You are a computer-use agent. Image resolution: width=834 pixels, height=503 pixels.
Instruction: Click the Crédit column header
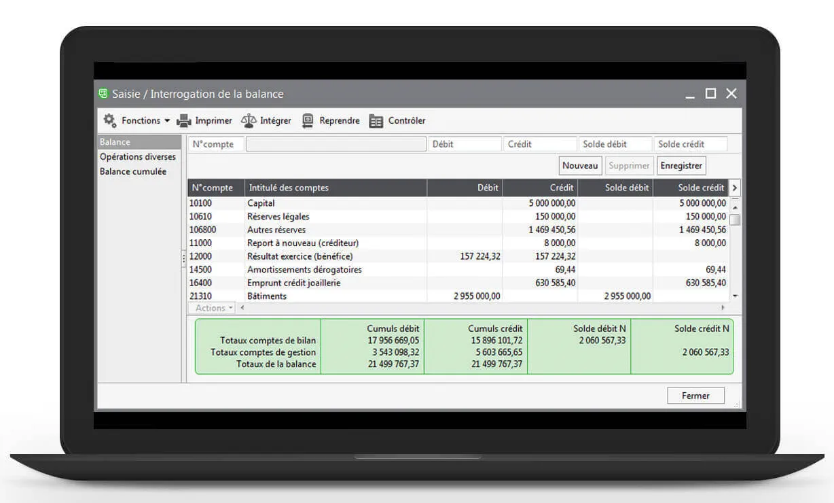pos(541,188)
